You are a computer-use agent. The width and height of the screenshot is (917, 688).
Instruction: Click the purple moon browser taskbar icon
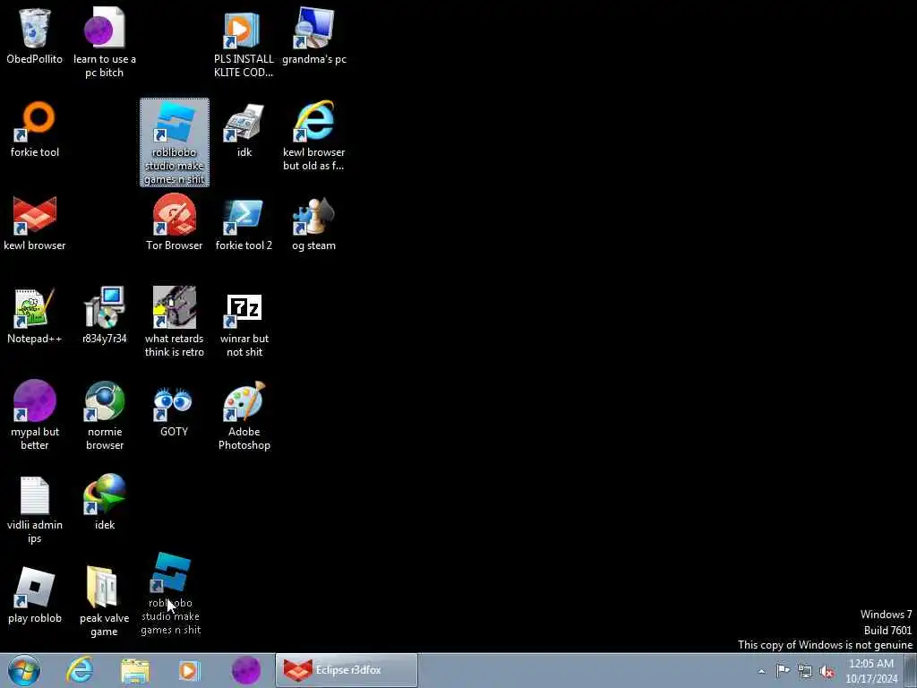pos(246,670)
